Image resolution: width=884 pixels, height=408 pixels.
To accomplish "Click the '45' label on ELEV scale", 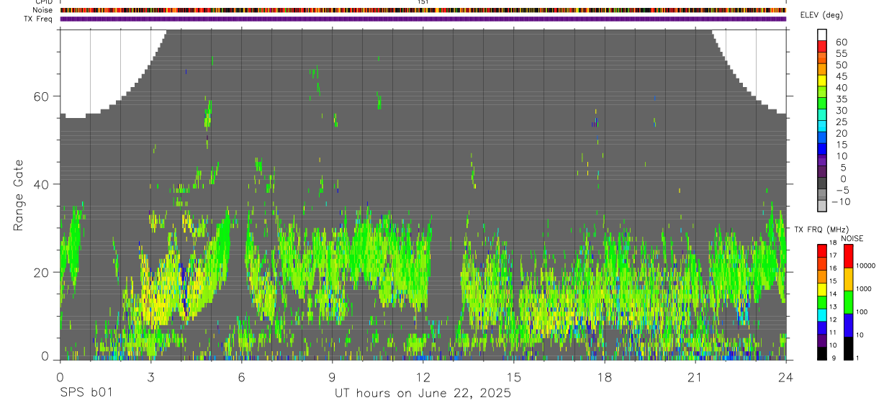I will 841,76.
